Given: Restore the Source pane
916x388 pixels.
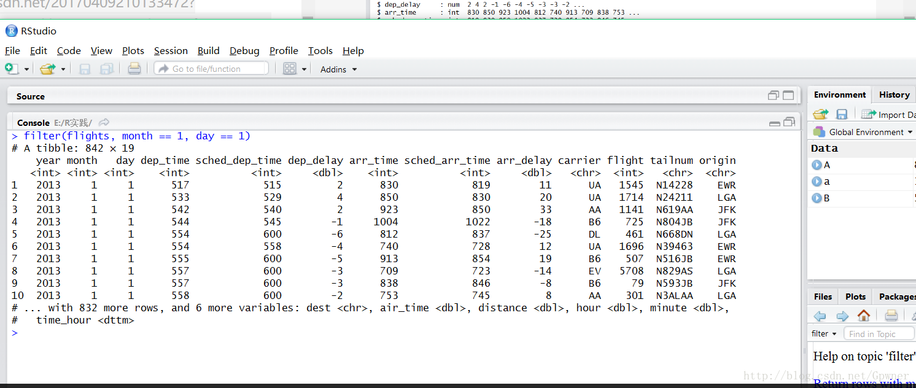Looking at the screenshot, I should 774,95.
